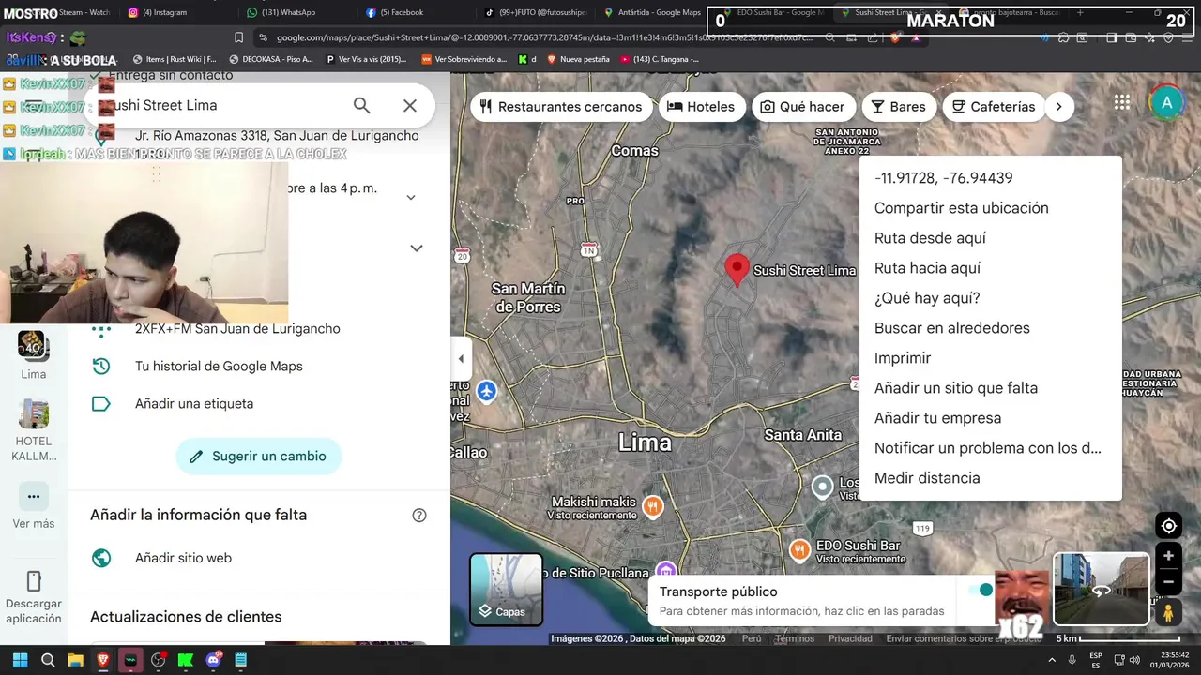The width and height of the screenshot is (1201, 675).
Task: Click Sugerir un cambio button
Action: coord(258,457)
